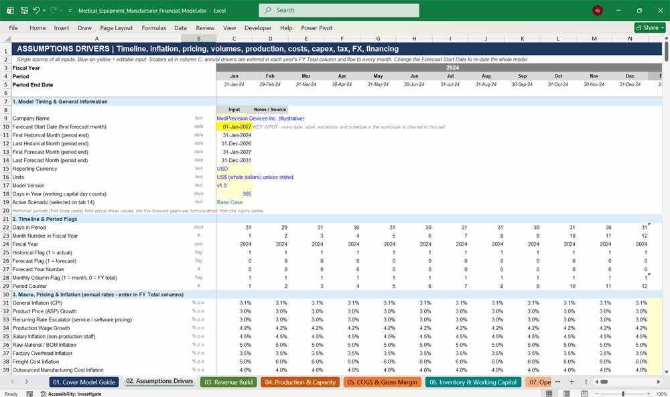
Task: Open the Undo history dropdown arrow
Action: [x=44, y=11]
